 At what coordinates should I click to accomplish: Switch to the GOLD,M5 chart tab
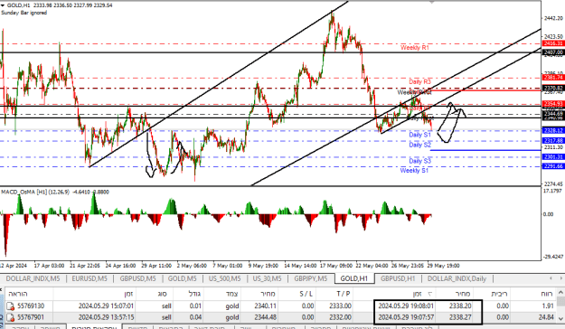point(183,278)
